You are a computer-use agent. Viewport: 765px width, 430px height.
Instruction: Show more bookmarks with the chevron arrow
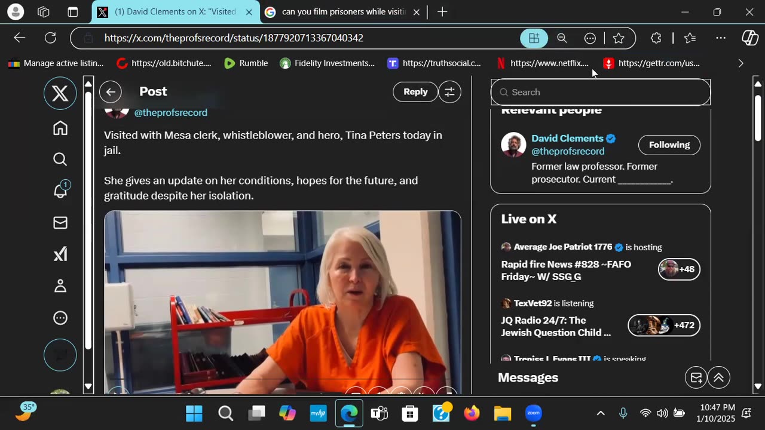741,63
